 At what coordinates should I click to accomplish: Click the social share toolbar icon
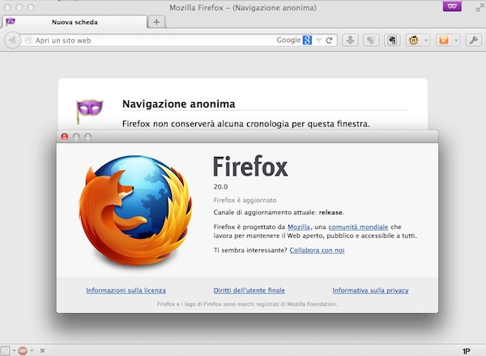pos(371,40)
